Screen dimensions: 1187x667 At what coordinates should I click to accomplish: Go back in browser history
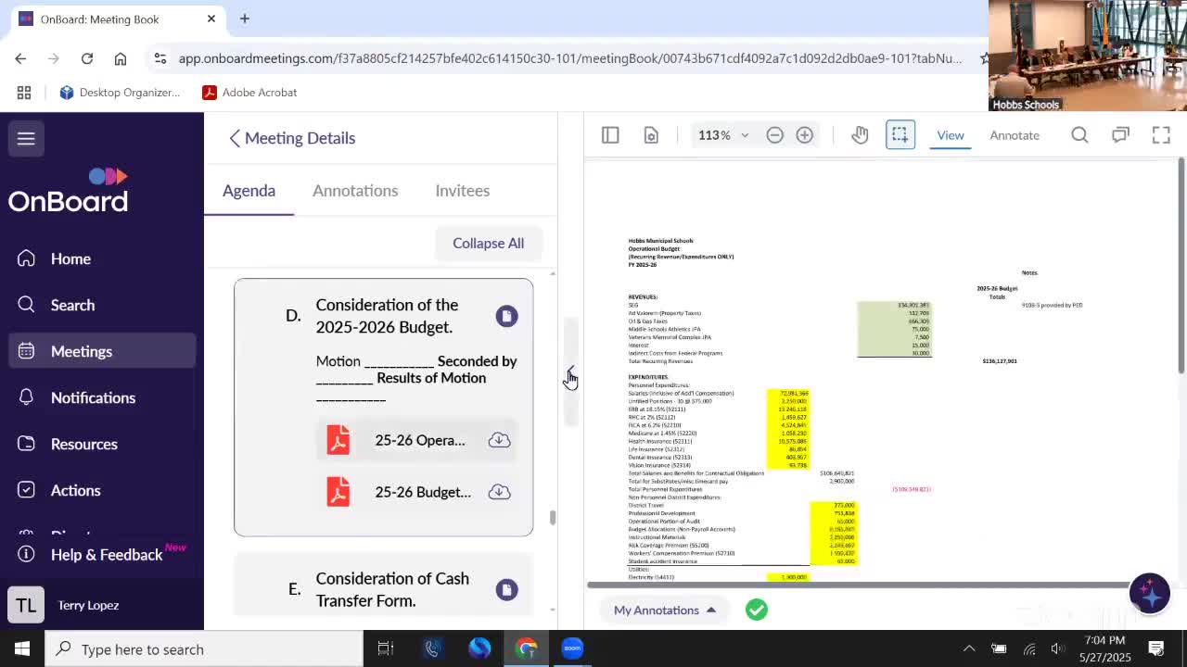[20, 58]
